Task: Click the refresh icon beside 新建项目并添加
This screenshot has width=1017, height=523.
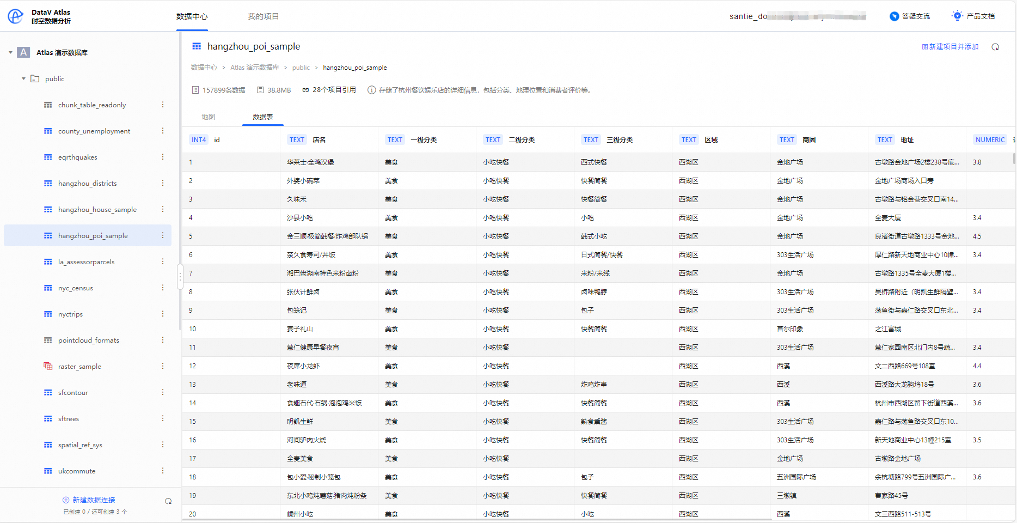Action: pyautogui.click(x=995, y=47)
